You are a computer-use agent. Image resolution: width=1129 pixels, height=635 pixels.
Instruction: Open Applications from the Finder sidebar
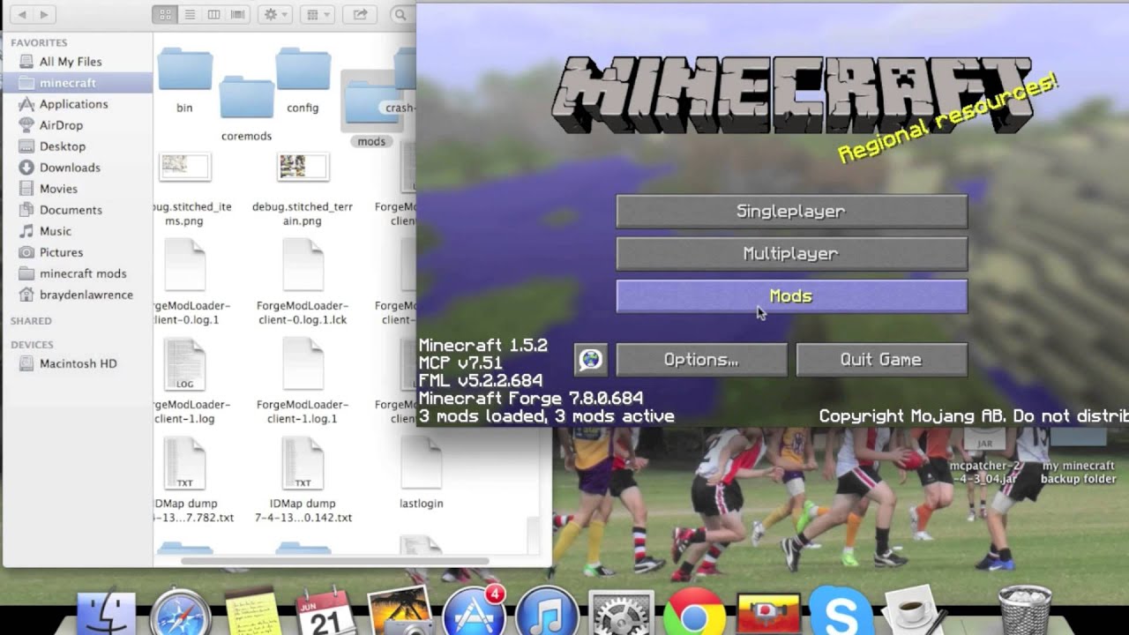73,104
